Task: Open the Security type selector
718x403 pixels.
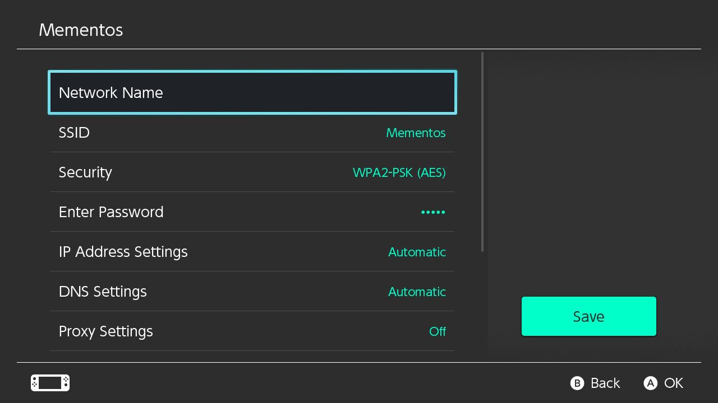Action: coord(252,172)
